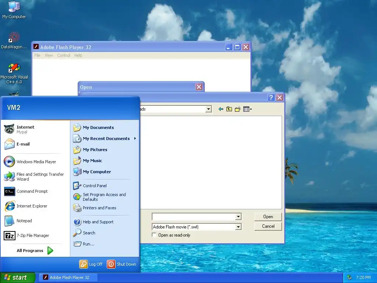Click the Log Off button
The image size is (377, 283).
(x=91, y=264)
